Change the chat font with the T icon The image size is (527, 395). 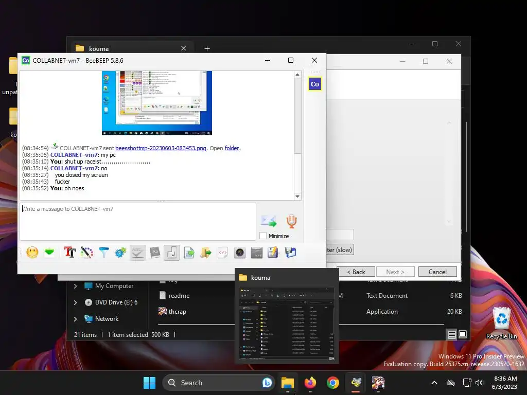tap(69, 252)
